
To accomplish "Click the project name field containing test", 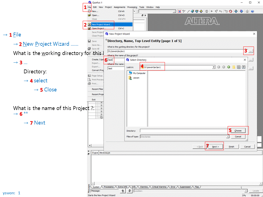I will 116,60.
